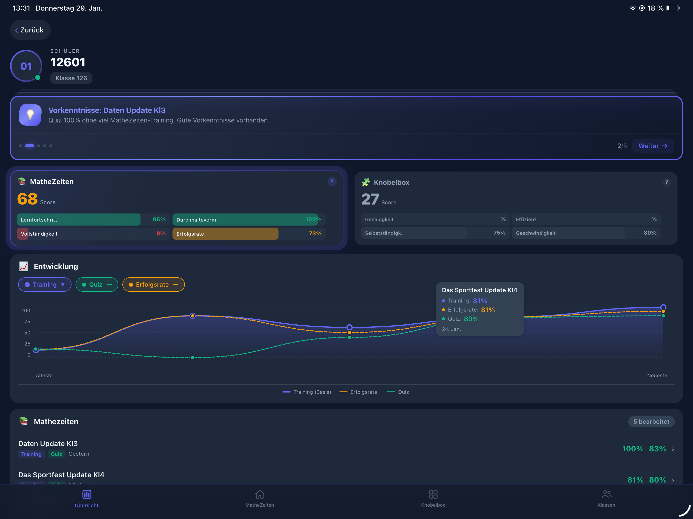This screenshot has width=693, height=519.
Task: Open the Klassen people icon tab
Action: [x=606, y=495]
